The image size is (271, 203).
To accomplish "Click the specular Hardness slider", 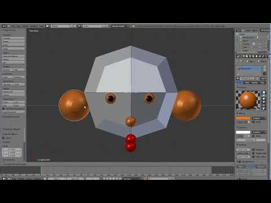I will [251, 140].
